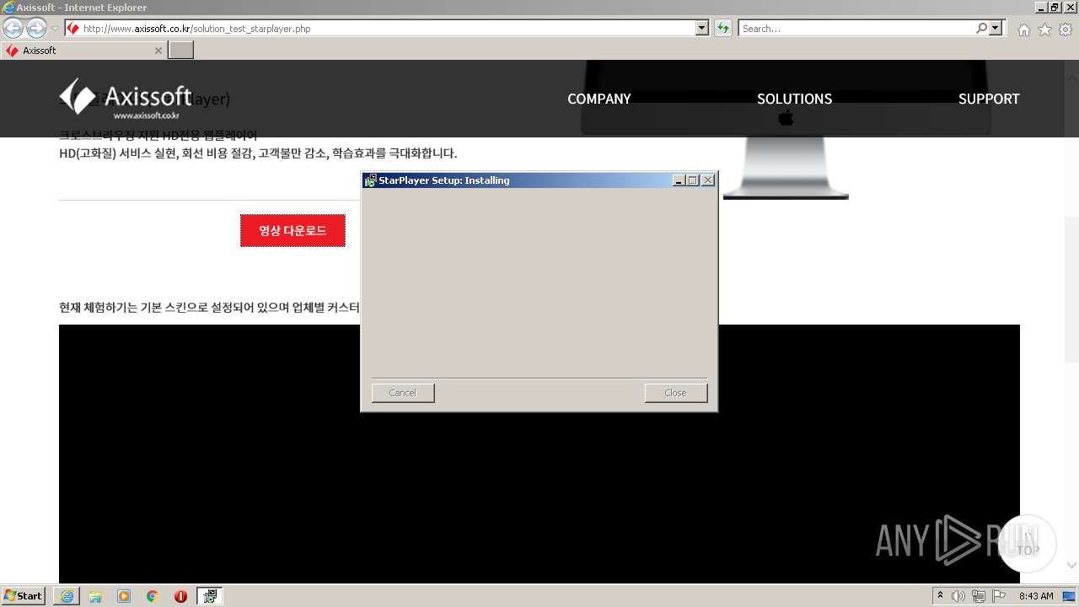Select the Axissoft browser tab
This screenshot has height=607, width=1079.
(x=83, y=51)
